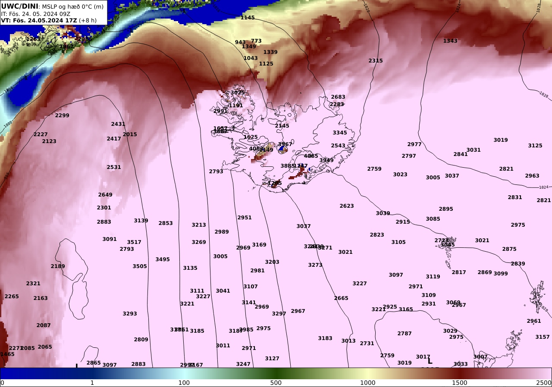The width and height of the screenshot is (552, 387).
Task: Click the 3183 label
Action: (325, 338)
